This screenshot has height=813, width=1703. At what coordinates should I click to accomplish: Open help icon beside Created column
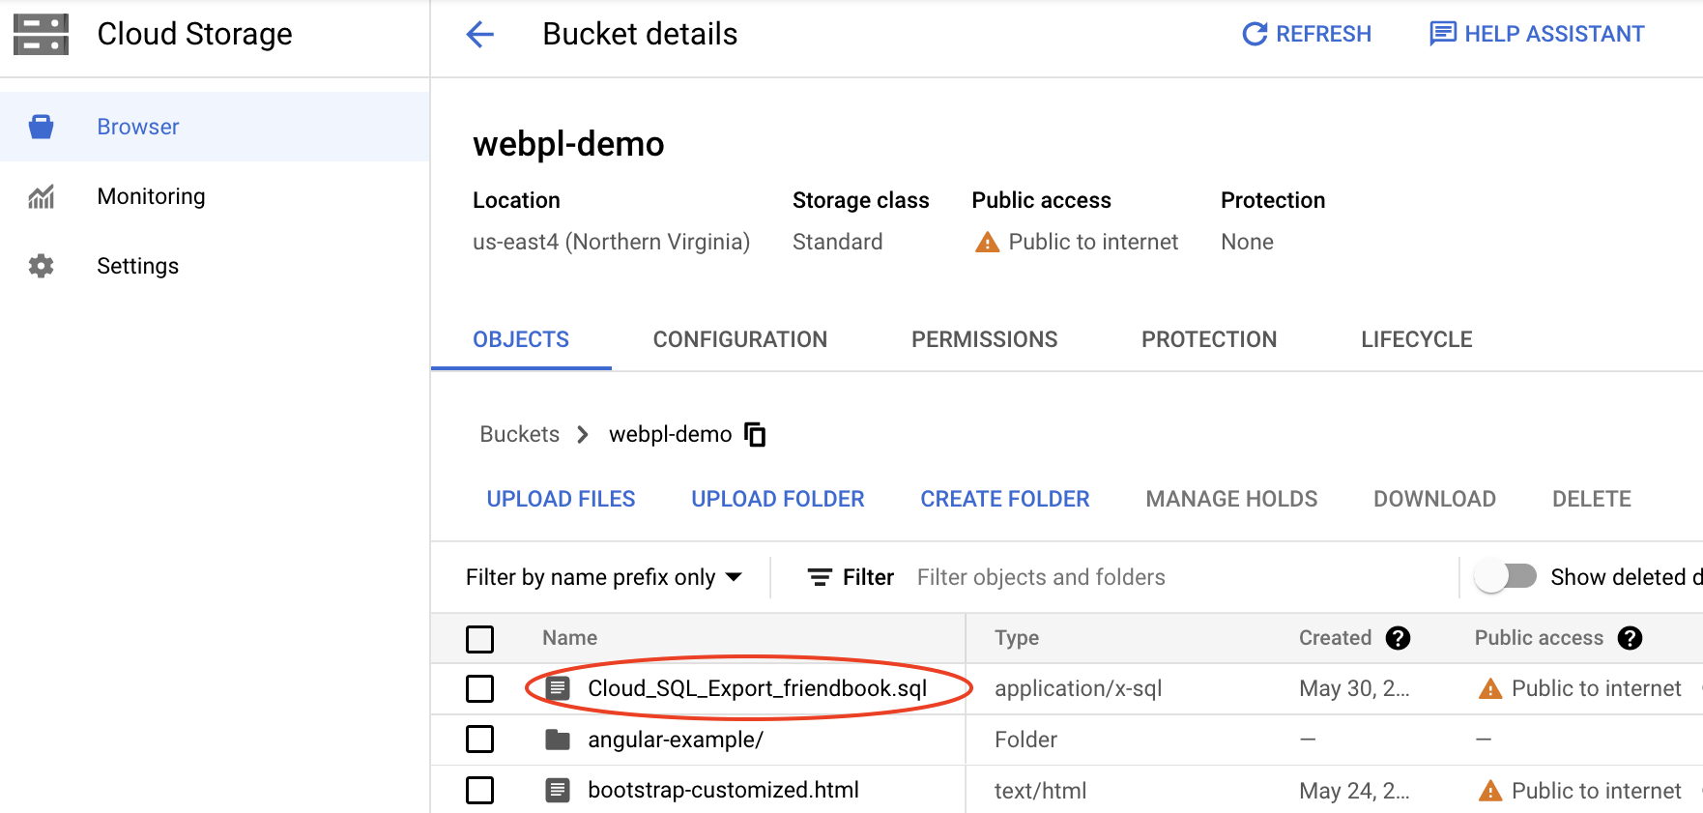[1398, 638]
